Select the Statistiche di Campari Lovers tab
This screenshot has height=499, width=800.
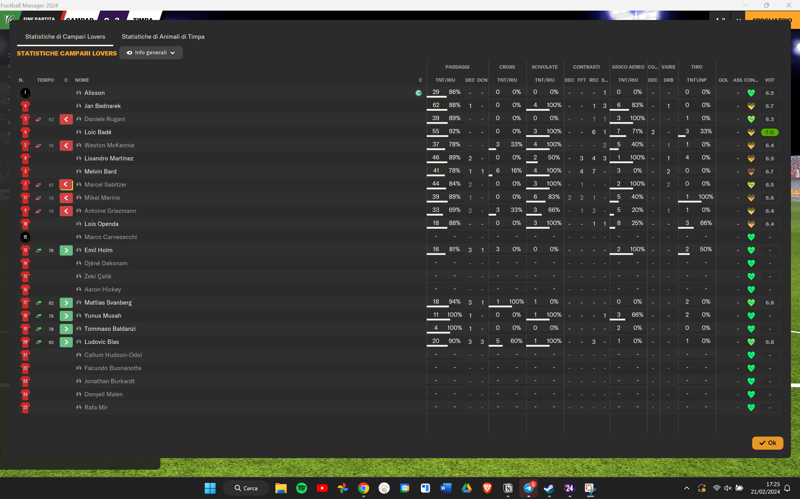point(65,37)
